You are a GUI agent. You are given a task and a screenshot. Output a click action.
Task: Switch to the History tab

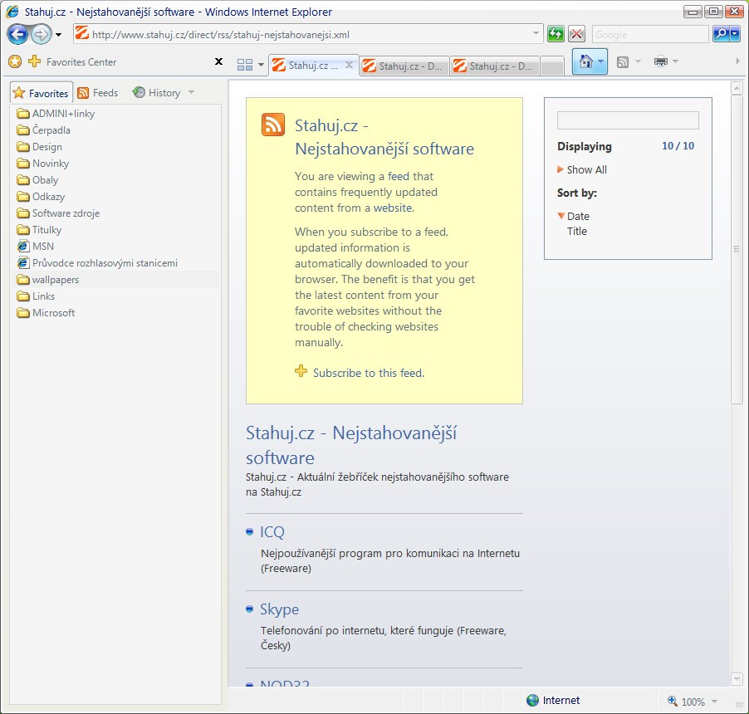click(157, 93)
